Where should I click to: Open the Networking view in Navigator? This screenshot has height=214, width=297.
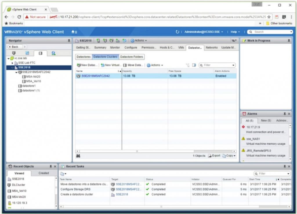[54, 53]
